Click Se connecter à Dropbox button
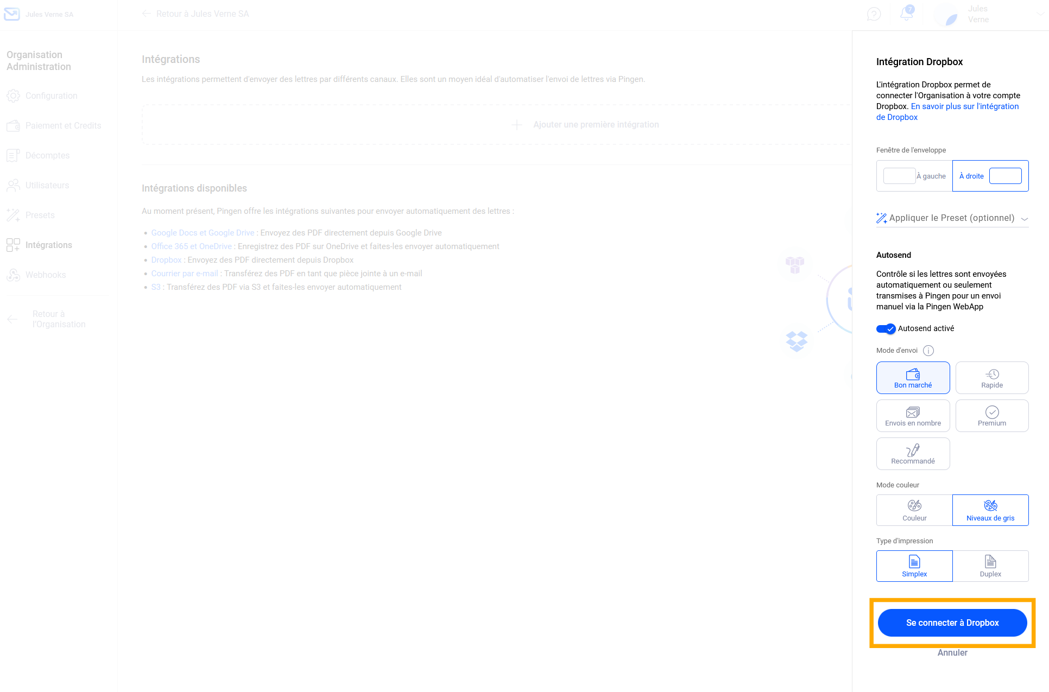Viewport: 1049px width, 692px height. point(952,623)
